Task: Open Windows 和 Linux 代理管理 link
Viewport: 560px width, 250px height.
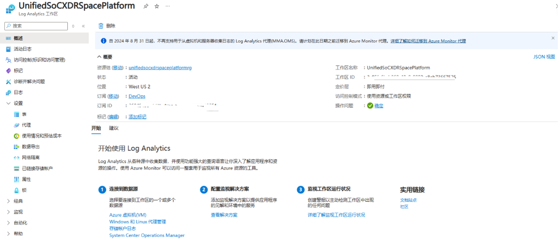Action: point(138,222)
